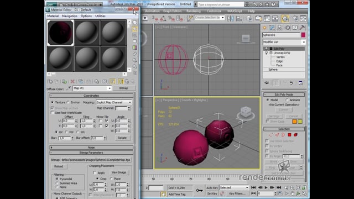354x199 pixels.
Task: Open the Modifier List dropdown
Action: pyautogui.click(x=304, y=42)
